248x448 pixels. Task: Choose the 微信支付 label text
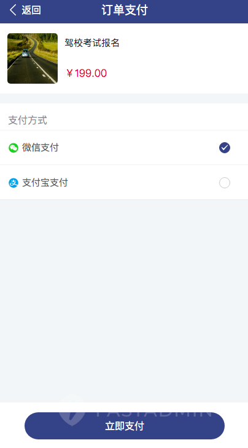(41, 148)
